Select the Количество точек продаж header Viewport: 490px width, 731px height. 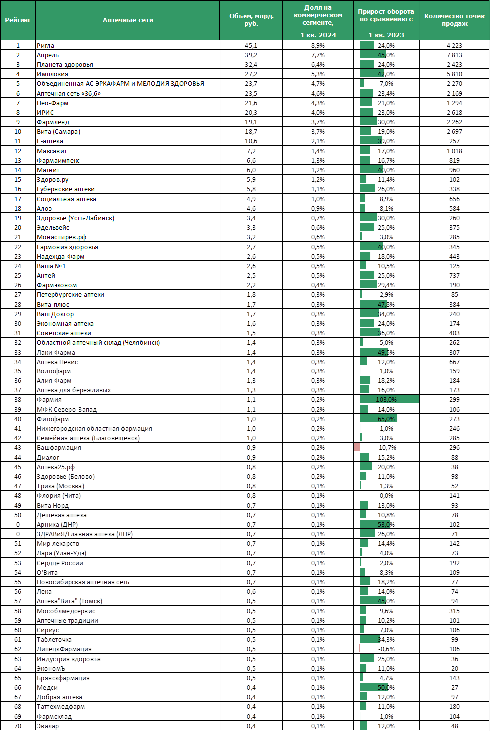454,20
